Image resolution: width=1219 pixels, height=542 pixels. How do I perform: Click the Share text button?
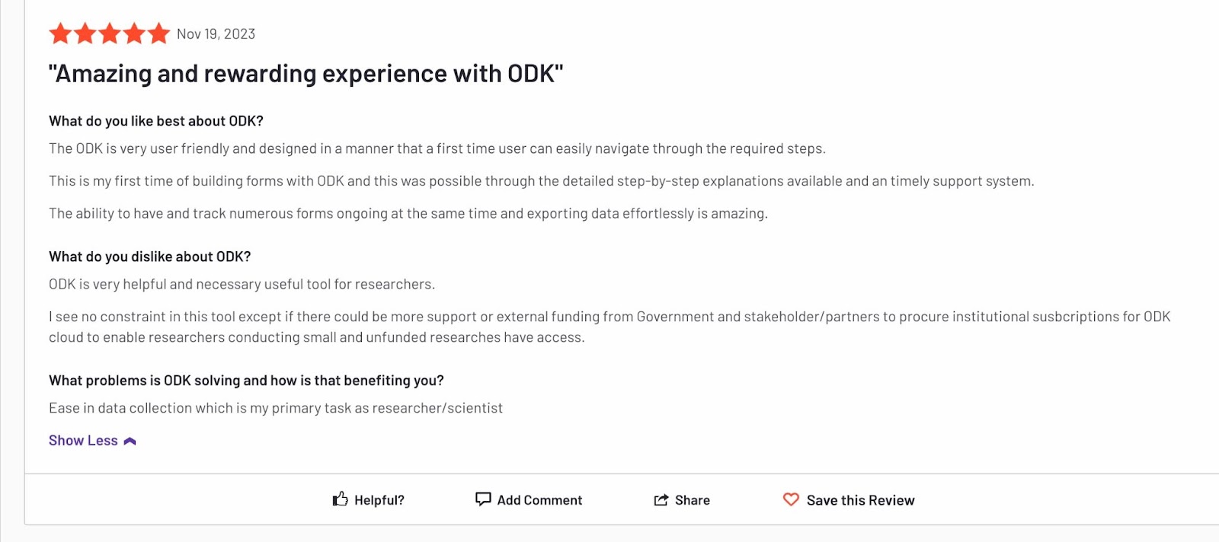[693, 500]
